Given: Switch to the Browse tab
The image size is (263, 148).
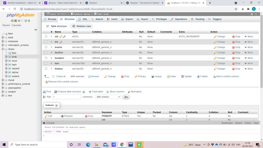Looking at the screenshot, I should click(50, 19).
